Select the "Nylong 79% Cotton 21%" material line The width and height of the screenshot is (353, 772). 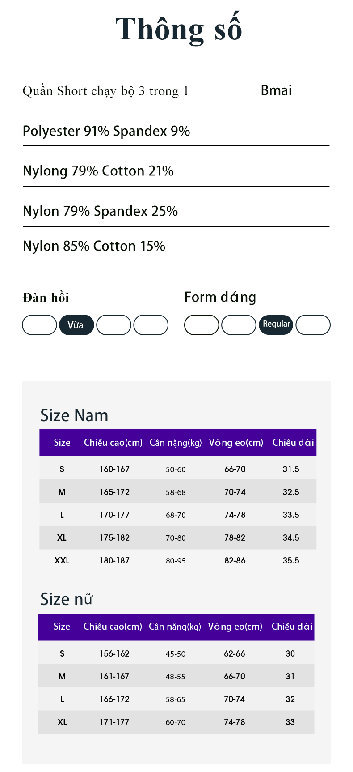(x=98, y=171)
